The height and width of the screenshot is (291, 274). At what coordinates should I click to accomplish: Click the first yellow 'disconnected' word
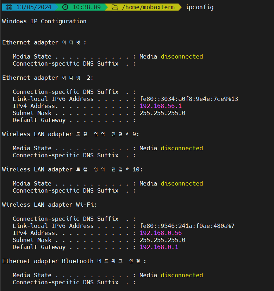coord(182,56)
